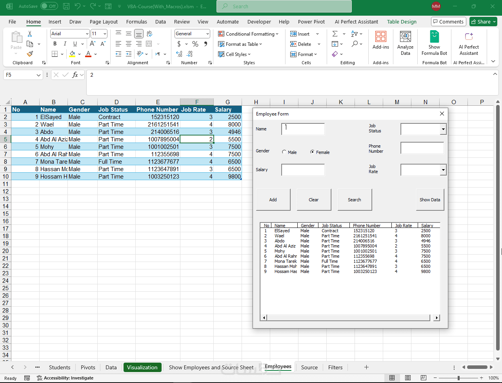502x383 pixels.
Task: Switch to the Visualization sheet tab
Action: tap(142, 367)
